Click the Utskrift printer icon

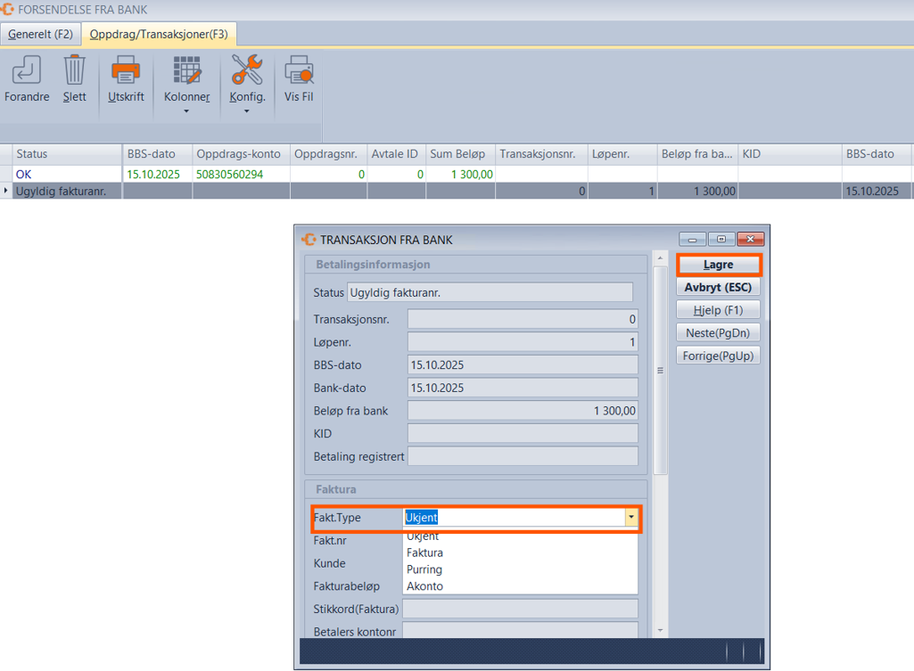tap(126, 70)
